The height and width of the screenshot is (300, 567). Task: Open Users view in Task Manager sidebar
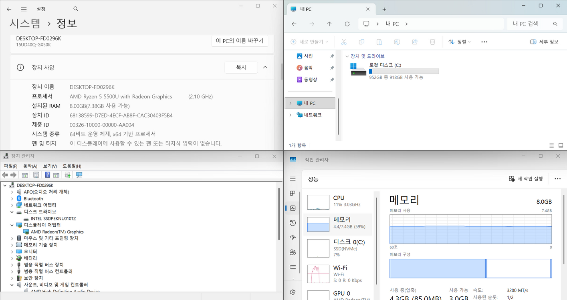coord(293,252)
